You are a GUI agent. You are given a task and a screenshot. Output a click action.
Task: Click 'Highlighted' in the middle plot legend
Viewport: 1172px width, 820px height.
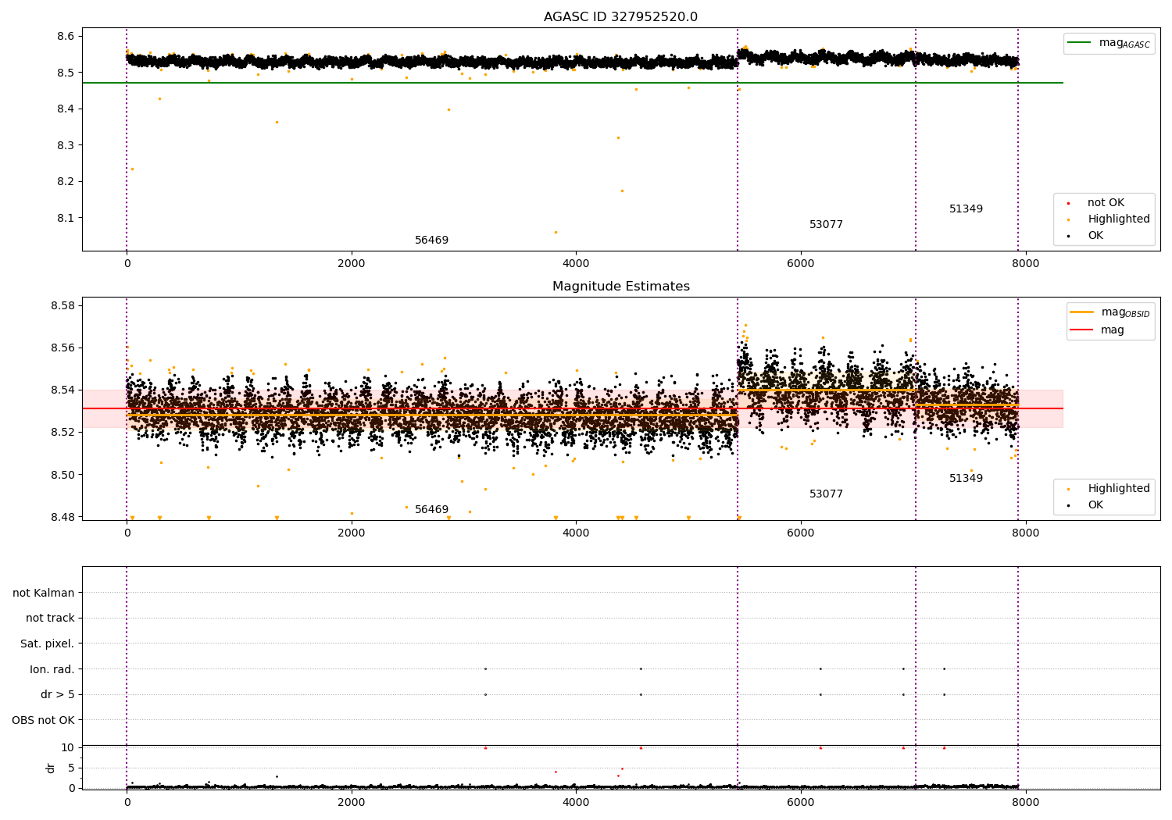pos(1118,489)
